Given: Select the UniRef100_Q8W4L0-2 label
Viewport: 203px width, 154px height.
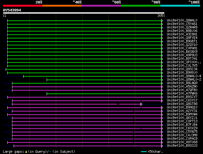Looking at the screenshot, I should point(184,79).
